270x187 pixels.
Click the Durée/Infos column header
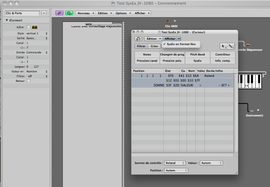[x=219, y=71]
